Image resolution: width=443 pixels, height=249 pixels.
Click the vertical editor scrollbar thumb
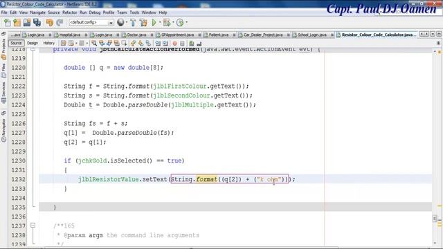click(435, 219)
